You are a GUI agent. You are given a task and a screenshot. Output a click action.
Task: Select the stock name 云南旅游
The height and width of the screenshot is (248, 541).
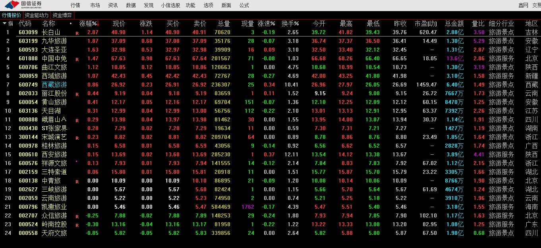pyautogui.click(x=54, y=198)
